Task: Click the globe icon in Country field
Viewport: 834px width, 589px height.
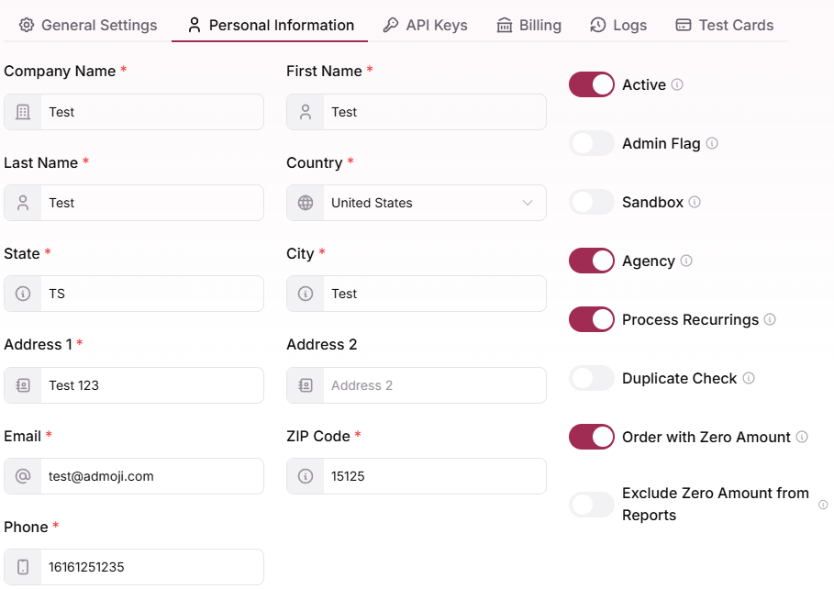Action: coord(306,203)
